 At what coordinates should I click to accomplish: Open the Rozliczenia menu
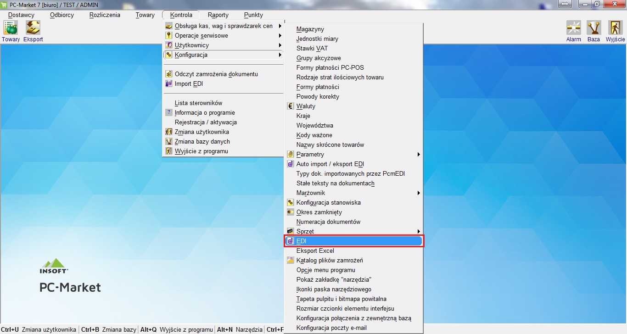[x=105, y=15]
